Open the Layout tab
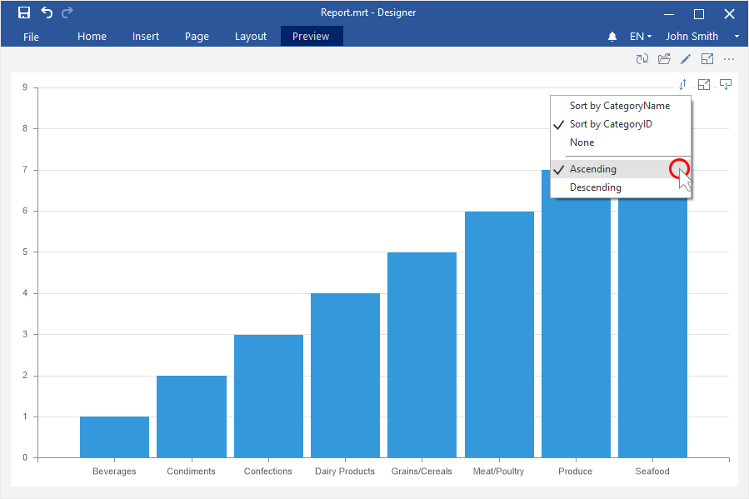The width and height of the screenshot is (749, 499). (250, 37)
